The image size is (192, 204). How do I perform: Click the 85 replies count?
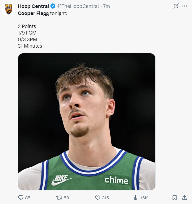(28, 198)
